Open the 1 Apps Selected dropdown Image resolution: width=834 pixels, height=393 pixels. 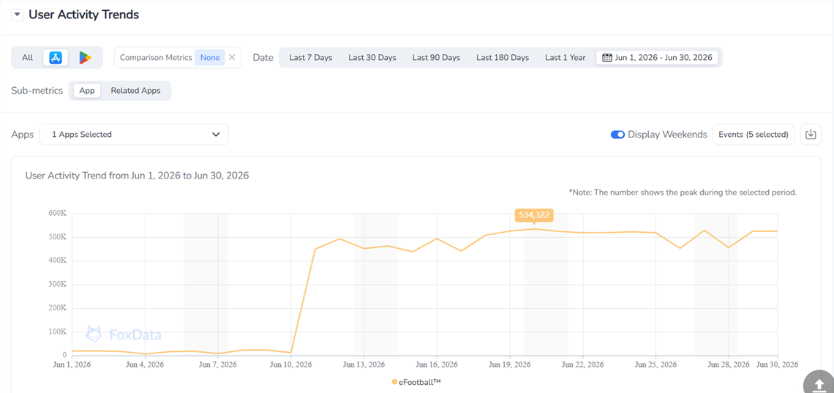pos(134,135)
